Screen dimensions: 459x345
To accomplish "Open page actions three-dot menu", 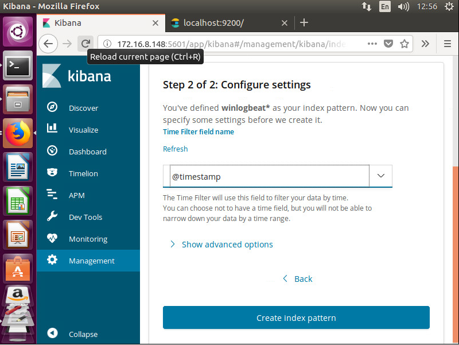I will pyautogui.click(x=372, y=44).
